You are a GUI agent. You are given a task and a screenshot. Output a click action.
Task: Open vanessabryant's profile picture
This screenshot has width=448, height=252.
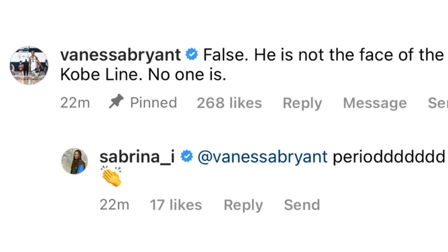(29, 66)
